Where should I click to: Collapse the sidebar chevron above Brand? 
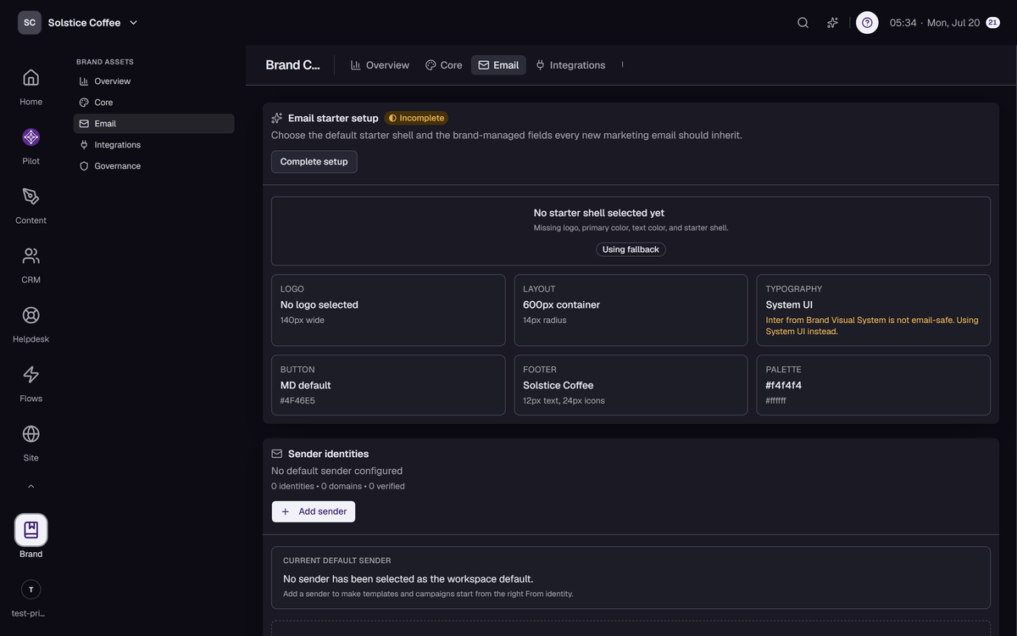[31, 487]
